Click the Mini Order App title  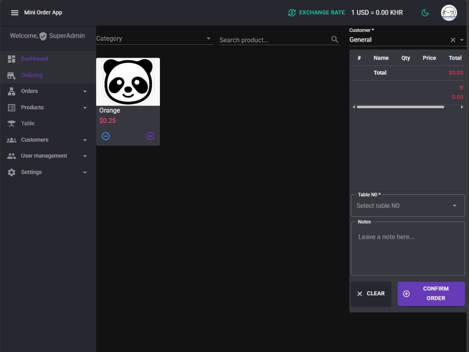[x=43, y=13]
